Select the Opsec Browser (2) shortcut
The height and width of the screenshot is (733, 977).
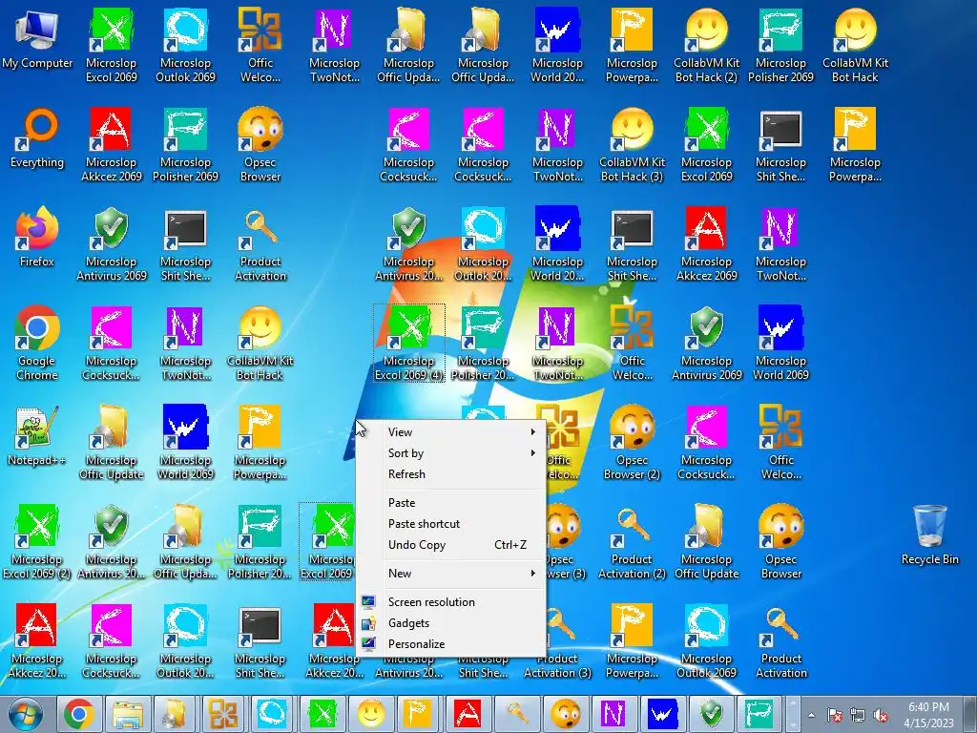click(632, 443)
